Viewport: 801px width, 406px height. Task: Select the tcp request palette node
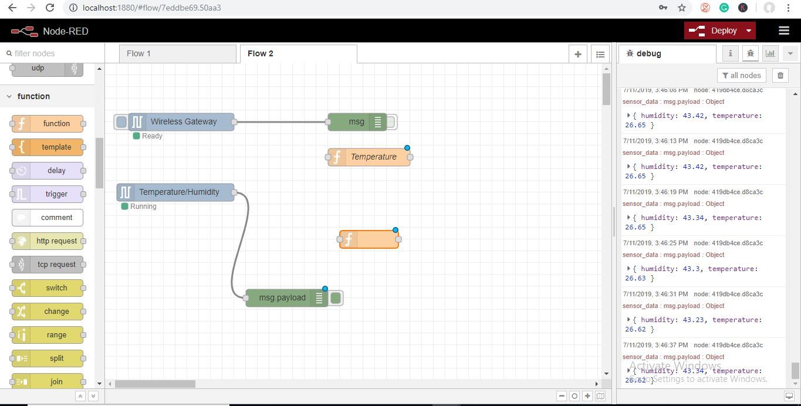tap(48, 265)
